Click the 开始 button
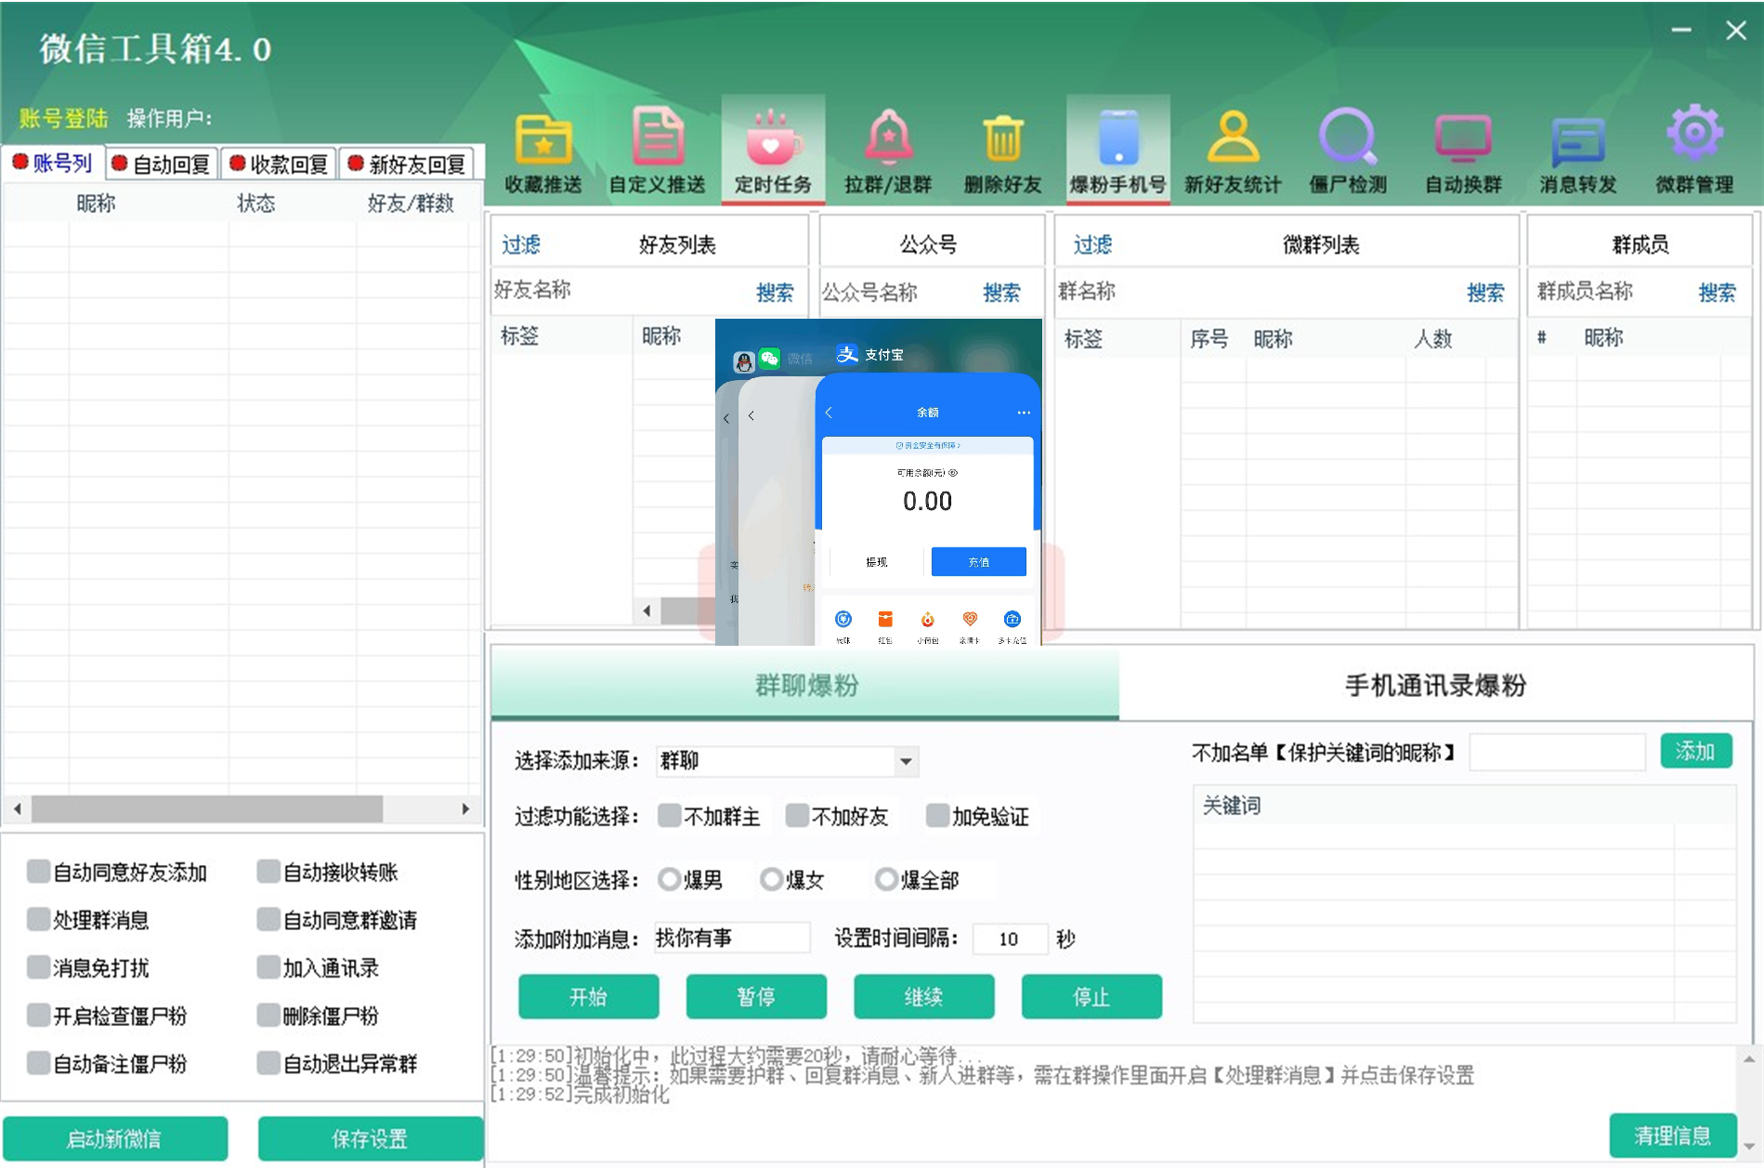Viewport: 1764px width, 1168px height. pos(589,997)
